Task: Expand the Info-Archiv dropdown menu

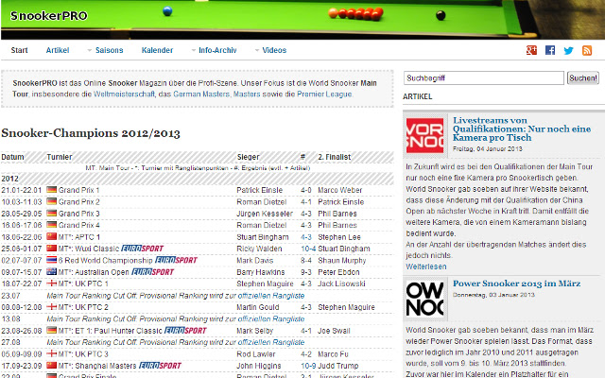Action: point(215,50)
